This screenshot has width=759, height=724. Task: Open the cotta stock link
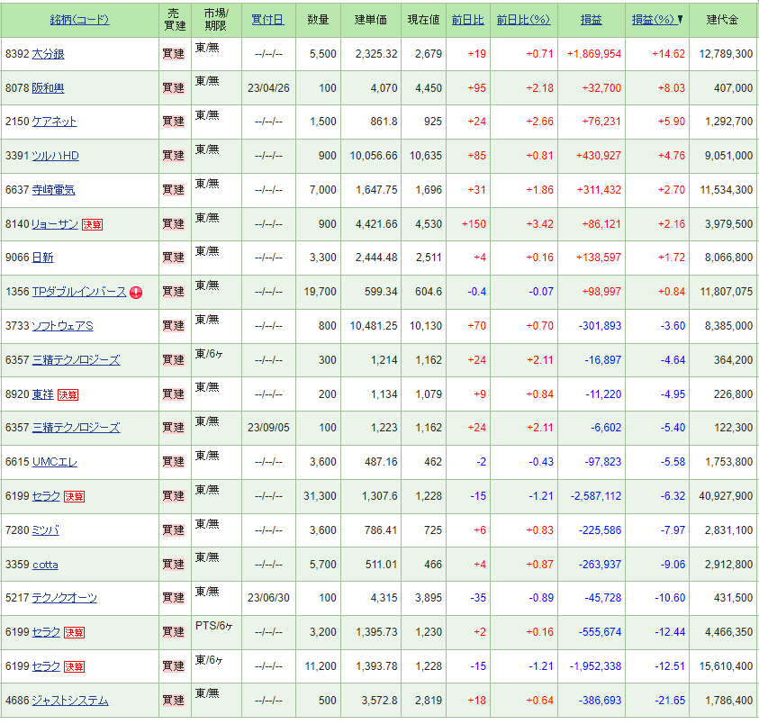(45, 565)
